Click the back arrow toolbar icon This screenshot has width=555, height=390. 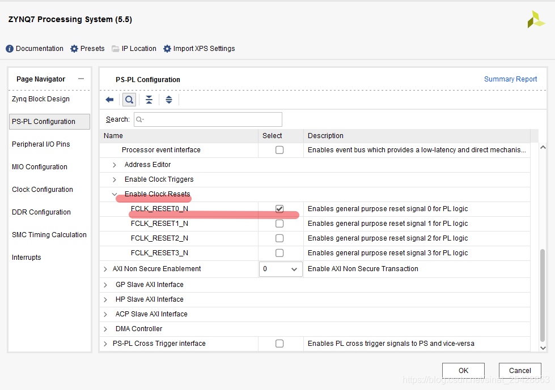[x=110, y=100]
